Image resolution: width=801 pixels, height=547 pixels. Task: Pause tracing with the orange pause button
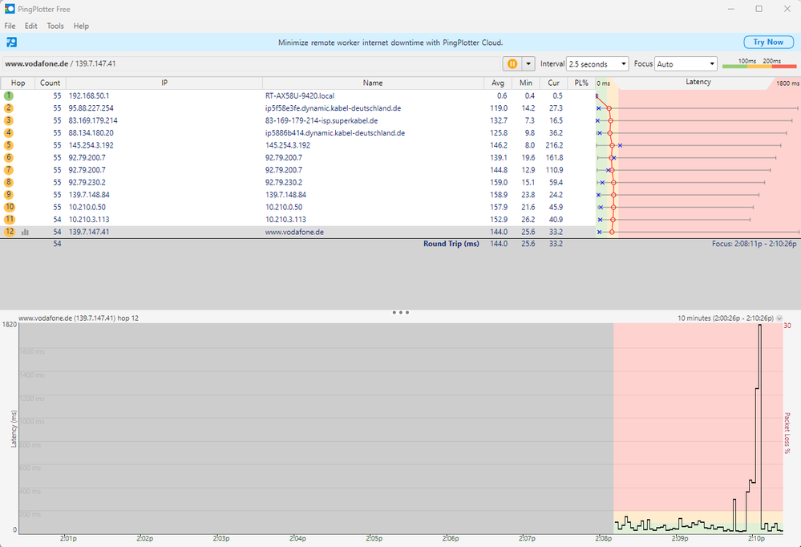pyautogui.click(x=511, y=63)
